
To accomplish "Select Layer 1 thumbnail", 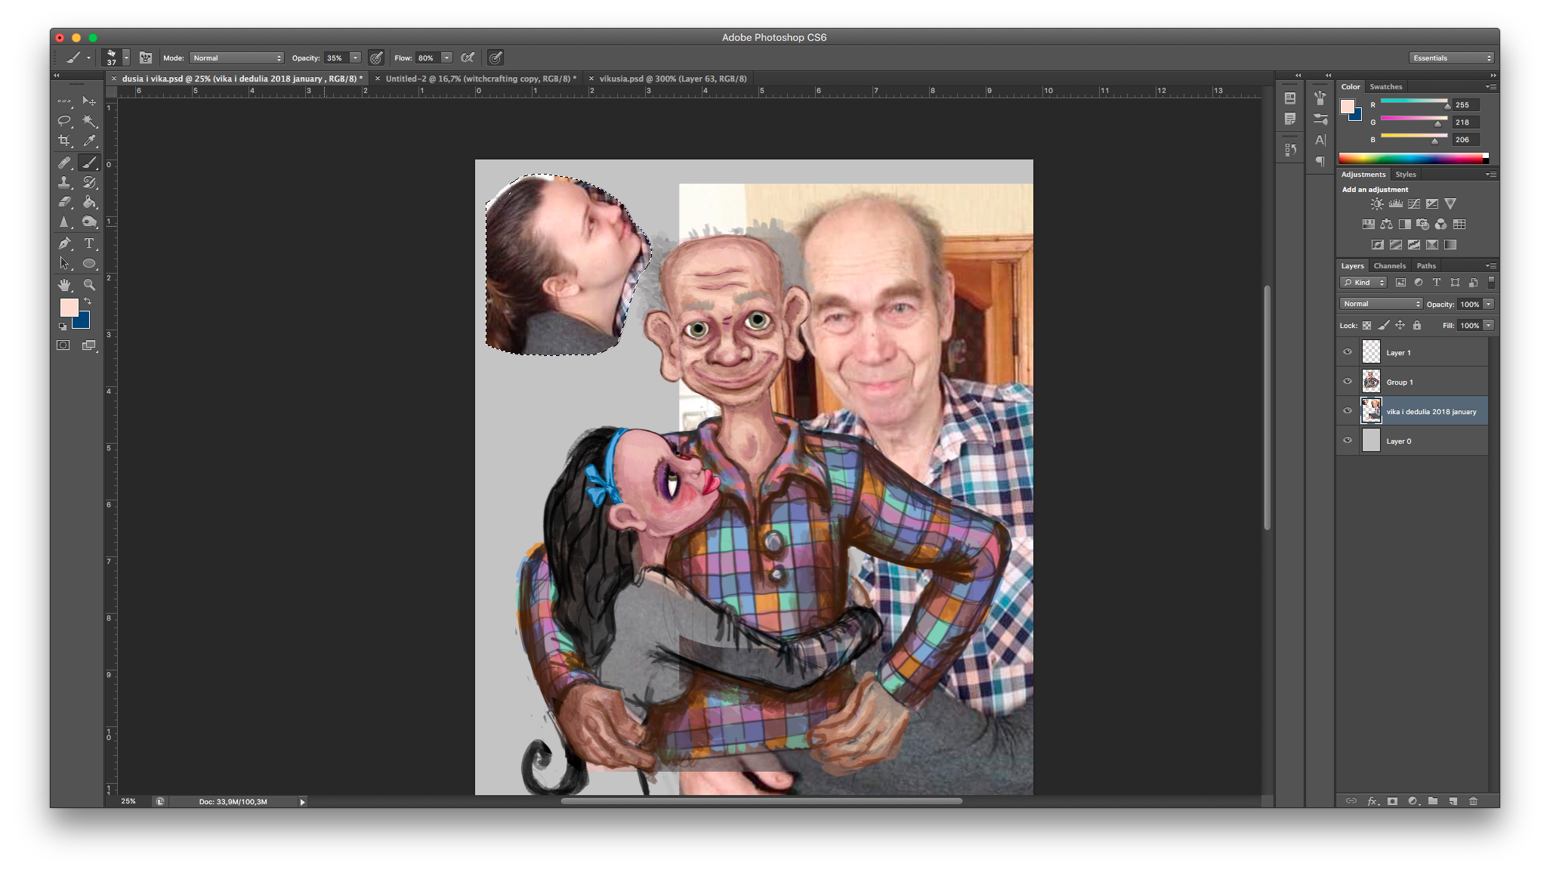I will point(1371,352).
